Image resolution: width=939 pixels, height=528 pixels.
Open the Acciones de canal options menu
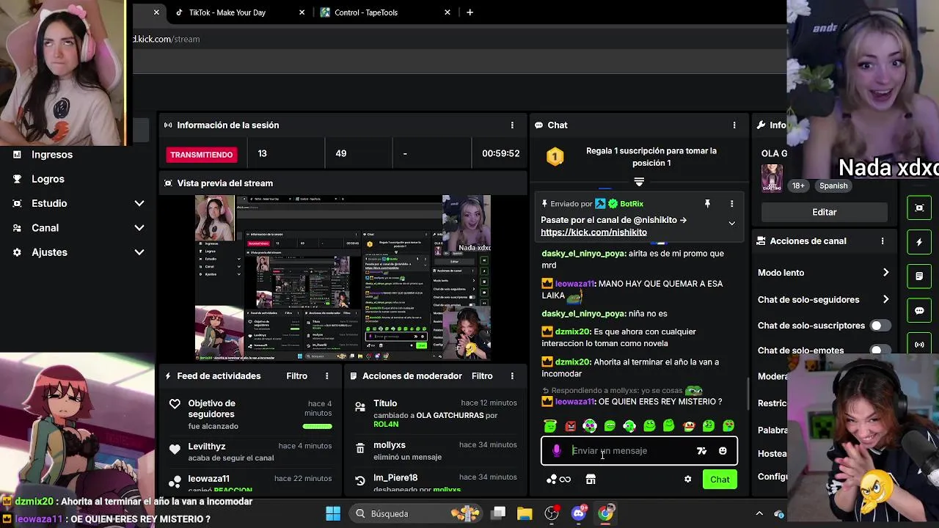[x=883, y=241]
